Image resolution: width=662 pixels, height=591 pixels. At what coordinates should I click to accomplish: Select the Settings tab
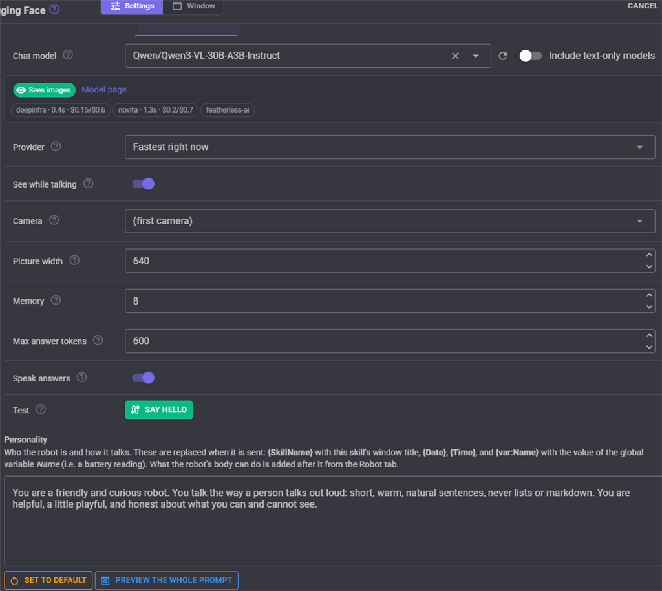click(x=132, y=6)
